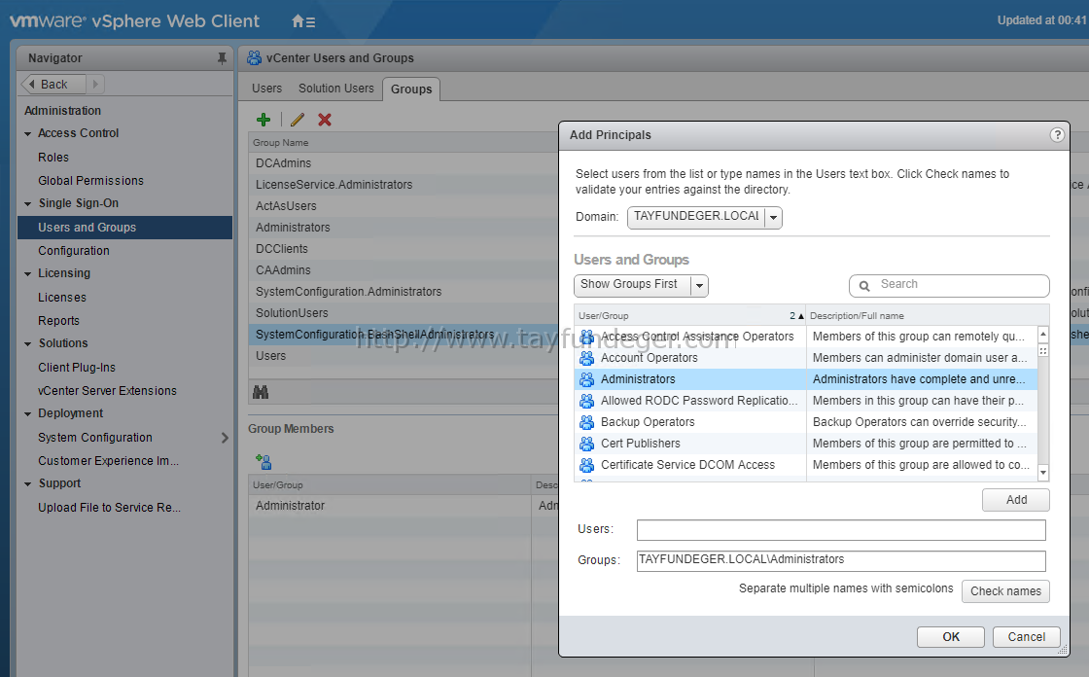This screenshot has width=1089, height=677.
Task: Click the Back button
Action: [x=53, y=84]
